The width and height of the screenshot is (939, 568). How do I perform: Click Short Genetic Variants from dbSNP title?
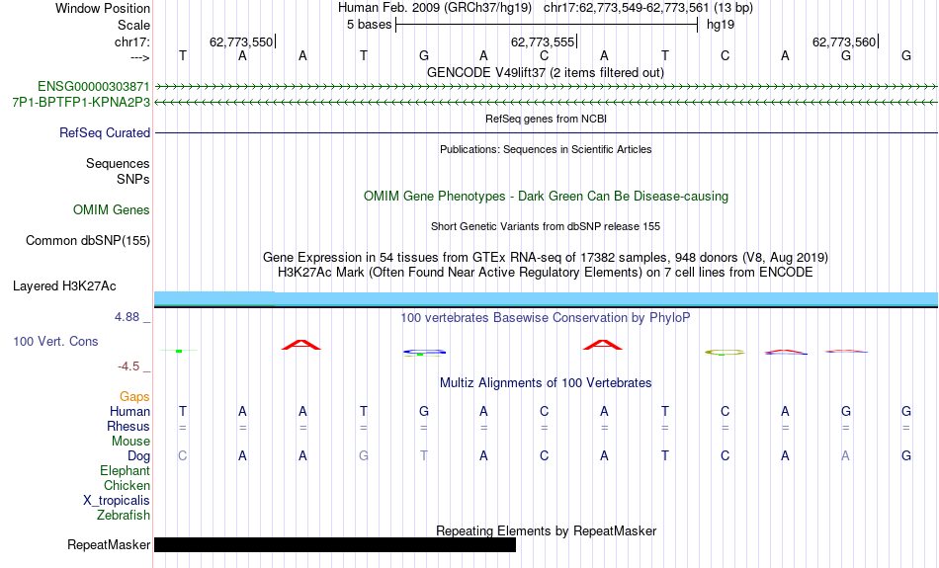click(546, 226)
